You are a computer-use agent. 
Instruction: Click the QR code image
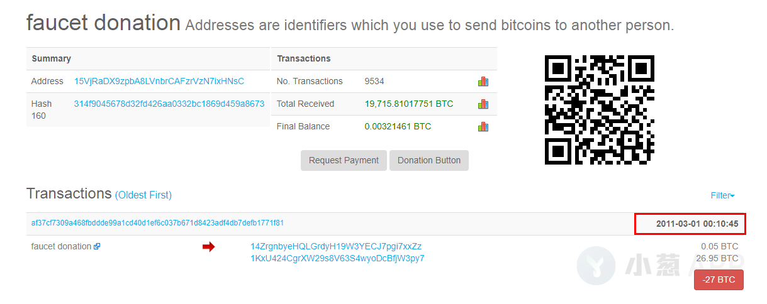click(x=600, y=110)
